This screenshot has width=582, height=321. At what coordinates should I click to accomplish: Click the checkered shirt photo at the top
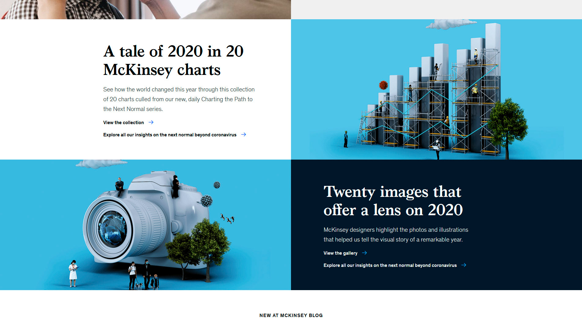click(x=145, y=9)
